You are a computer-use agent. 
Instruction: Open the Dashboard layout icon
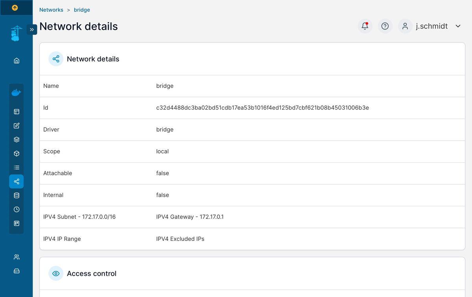point(17,112)
